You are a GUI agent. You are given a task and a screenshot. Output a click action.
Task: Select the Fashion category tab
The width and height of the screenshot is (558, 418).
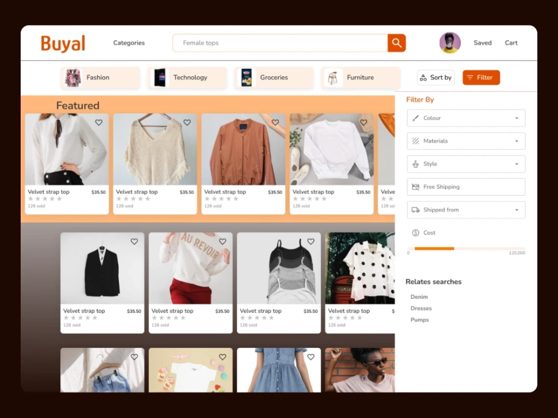[x=100, y=77]
